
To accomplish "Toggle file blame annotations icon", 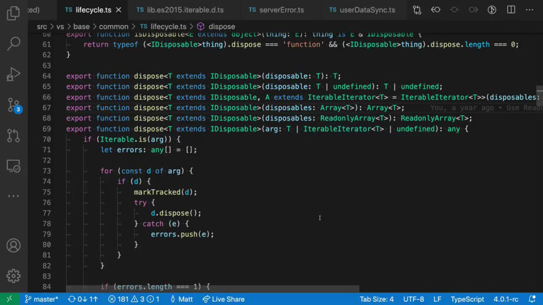I will pyautogui.click(x=492, y=10).
